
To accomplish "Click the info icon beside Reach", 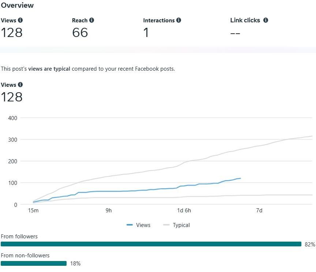I will click(x=91, y=21).
